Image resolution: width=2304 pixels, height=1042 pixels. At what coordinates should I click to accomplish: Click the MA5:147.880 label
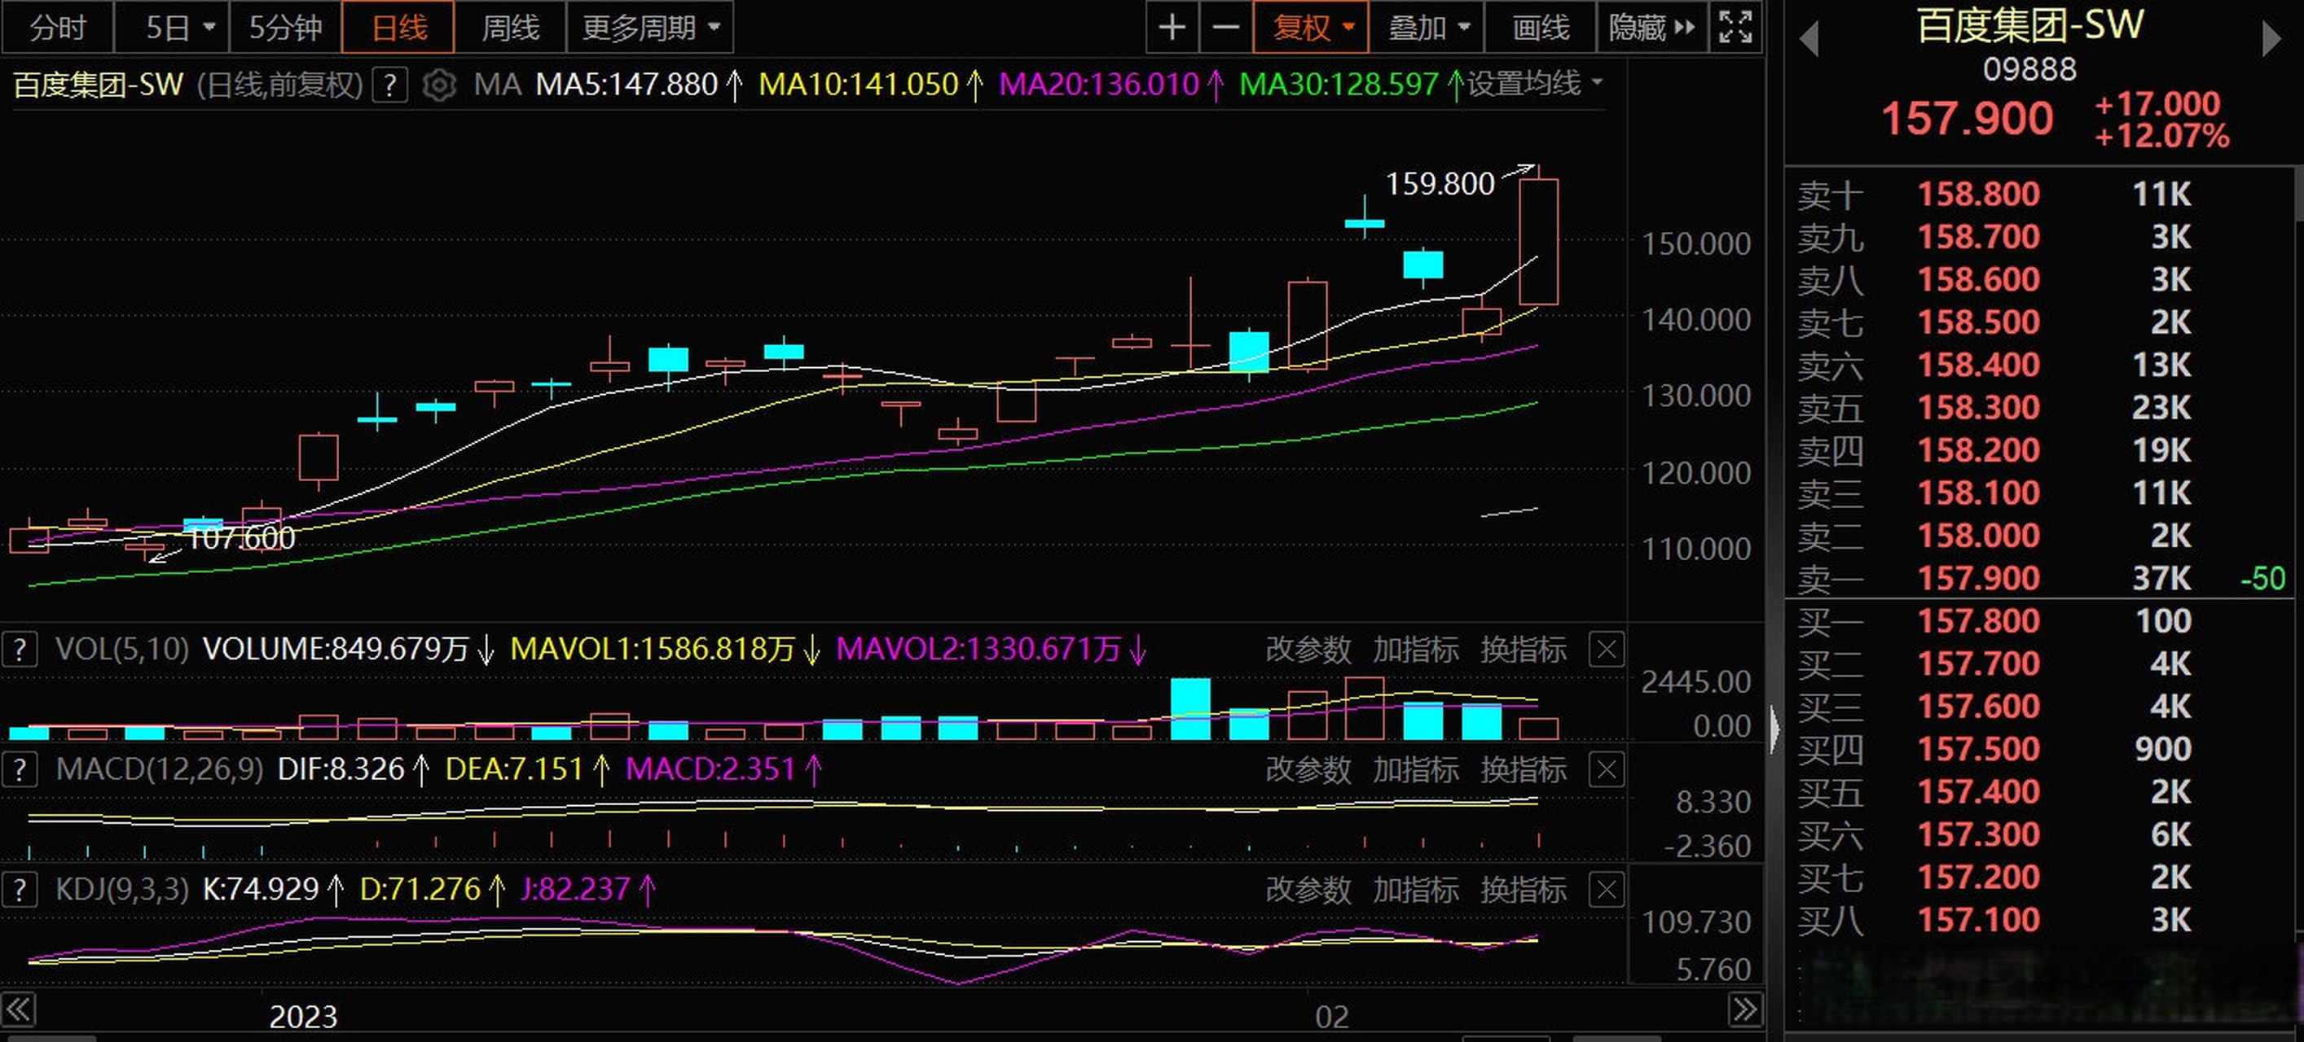[626, 85]
